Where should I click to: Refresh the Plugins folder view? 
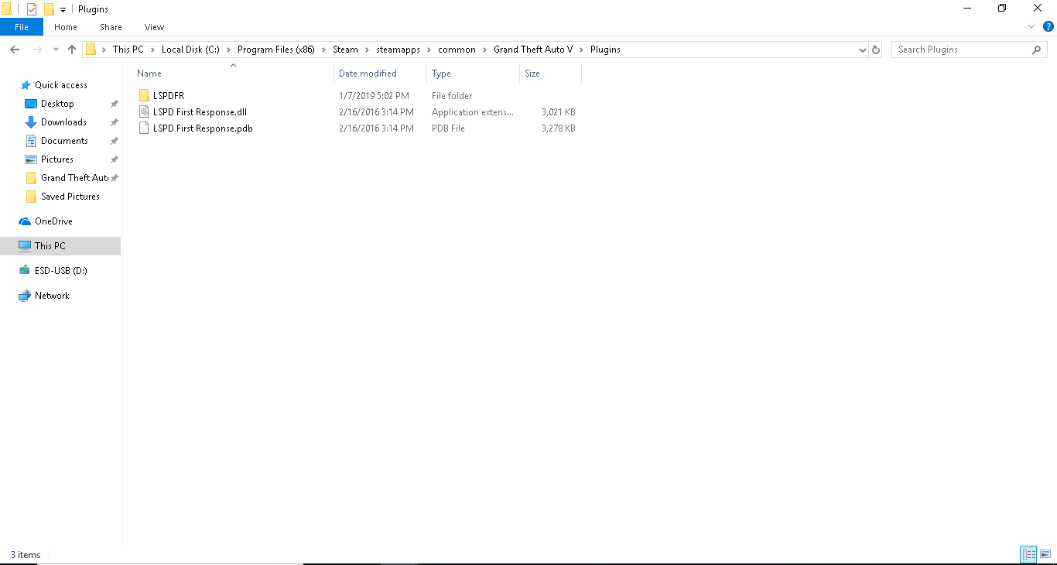876,50
